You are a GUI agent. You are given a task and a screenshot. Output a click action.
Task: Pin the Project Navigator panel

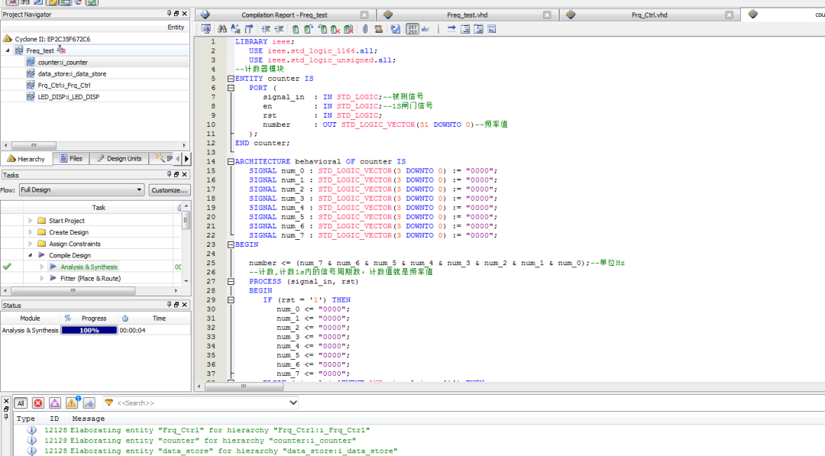coord(170,14)
